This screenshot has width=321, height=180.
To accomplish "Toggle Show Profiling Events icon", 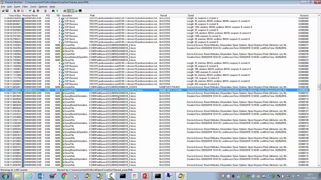I will click(x=80, y=11).
